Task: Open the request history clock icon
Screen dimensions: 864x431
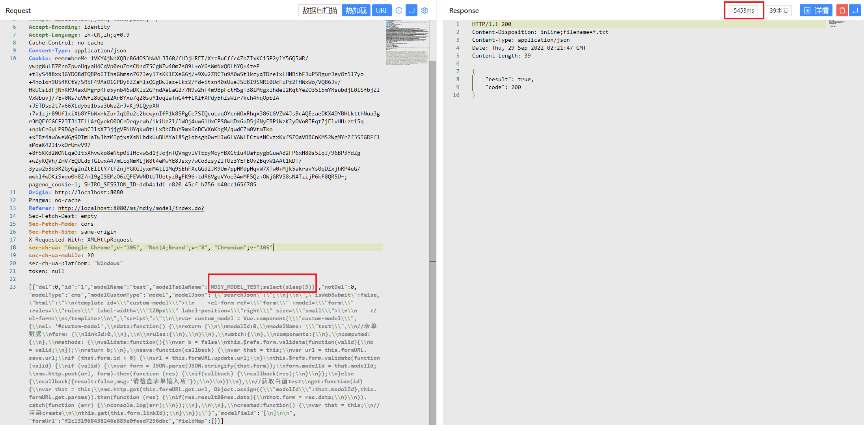Action: pyautogui.click(x=399, y=11)
